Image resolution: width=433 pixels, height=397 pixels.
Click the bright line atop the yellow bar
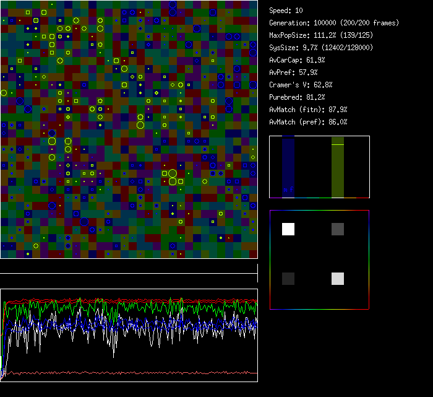(338, 144)
